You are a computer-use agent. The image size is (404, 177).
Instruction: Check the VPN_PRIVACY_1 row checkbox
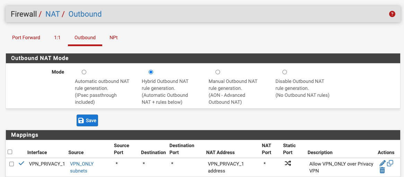coord(11,164)
